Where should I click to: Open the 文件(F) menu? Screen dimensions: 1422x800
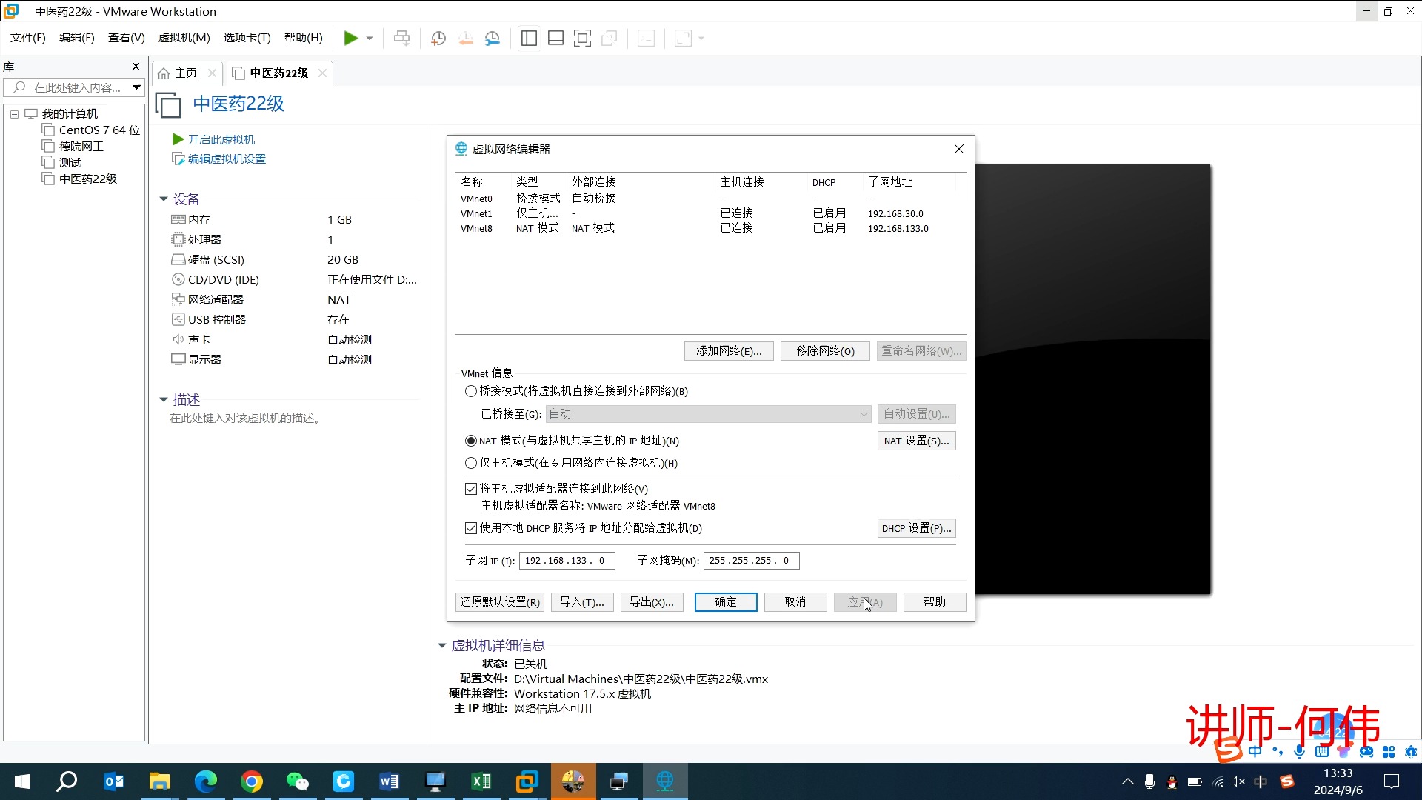point(28,38)
